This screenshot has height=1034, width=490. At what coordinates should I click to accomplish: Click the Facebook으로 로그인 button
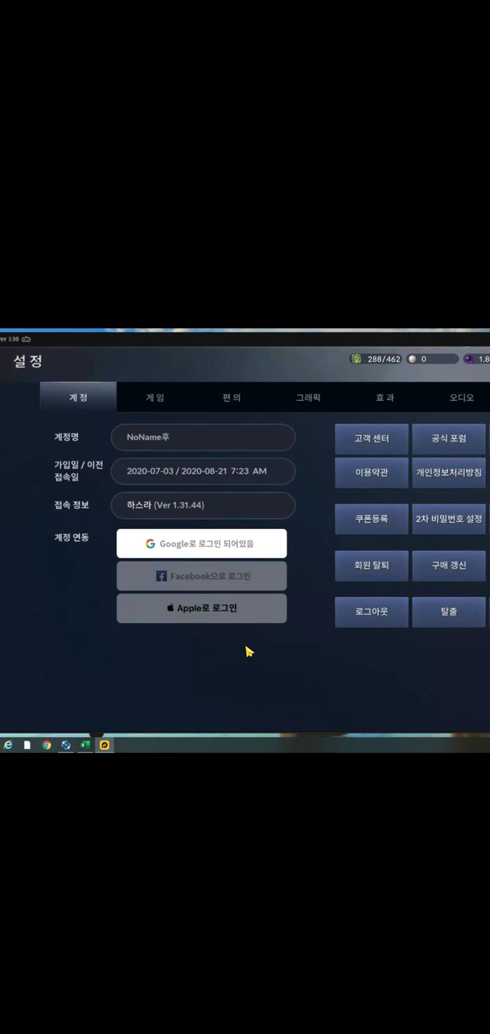pyautogui.click(x=202, y=576)
